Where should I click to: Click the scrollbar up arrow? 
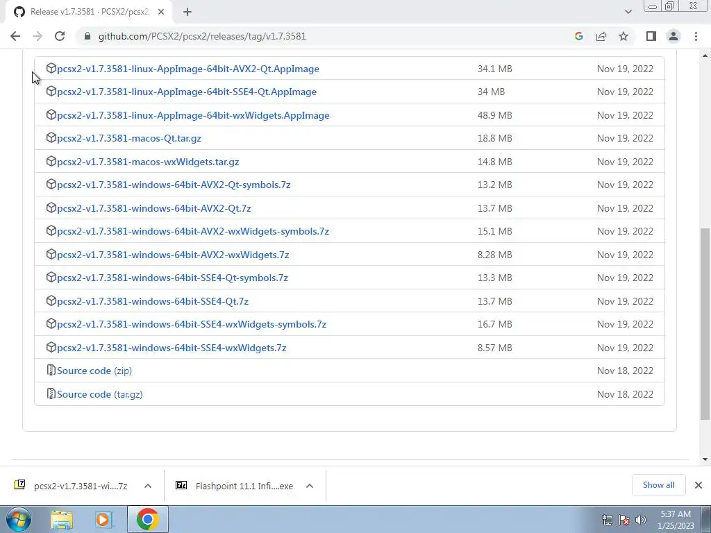point(705,56)
